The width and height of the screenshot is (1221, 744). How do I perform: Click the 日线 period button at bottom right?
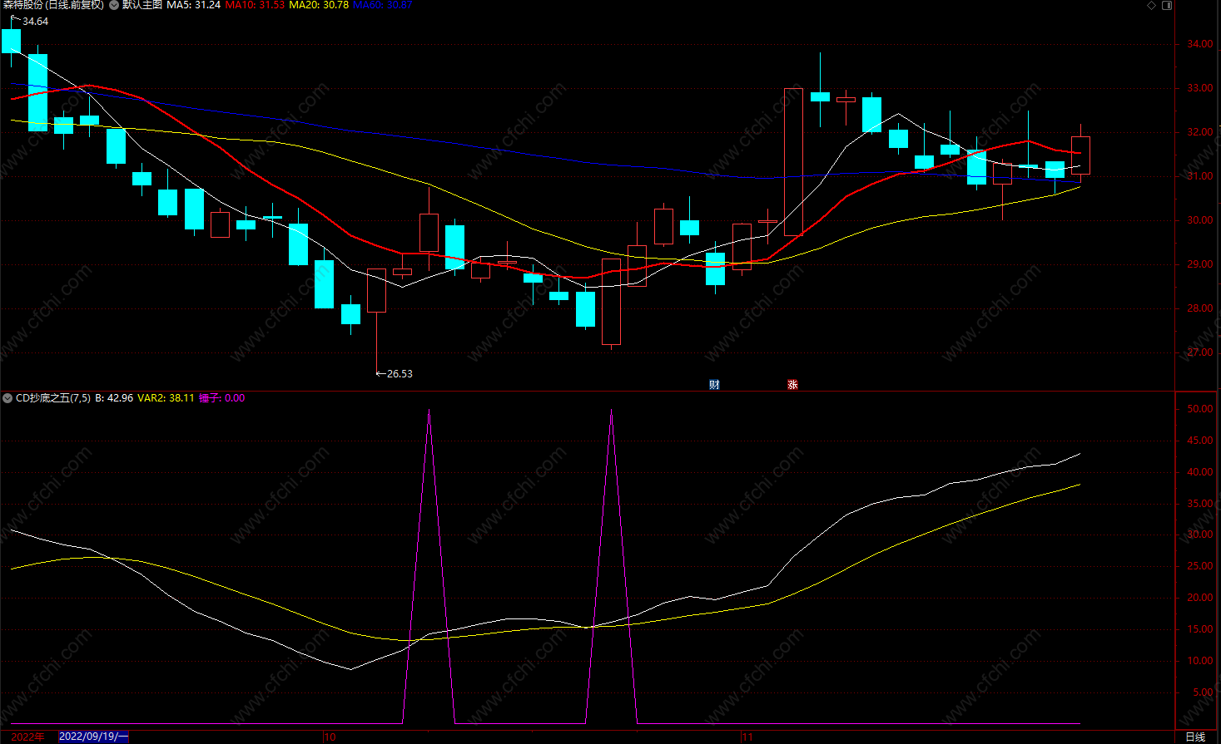pos(1195,737)
